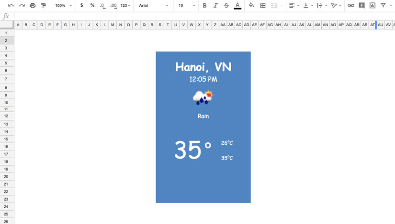Open the Borders grid tool

click(263, 6)
